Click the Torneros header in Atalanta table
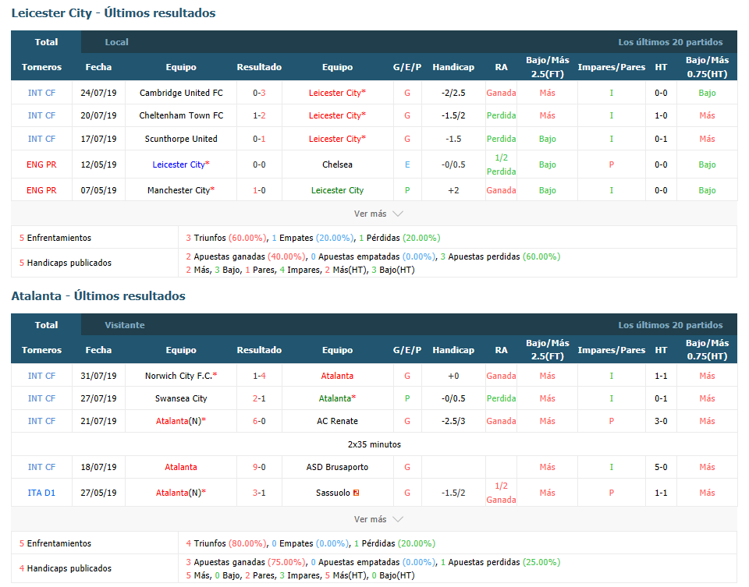The height and width of the screenshot is (587, 749). [x=41, y=350]
